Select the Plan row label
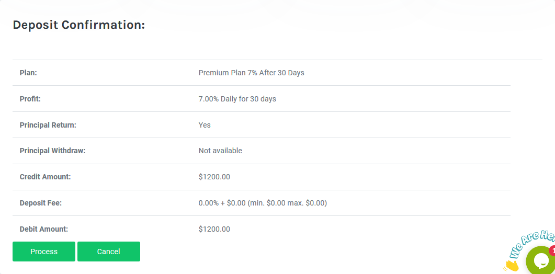This screenshot has width=555, height=274. (28, 73)
